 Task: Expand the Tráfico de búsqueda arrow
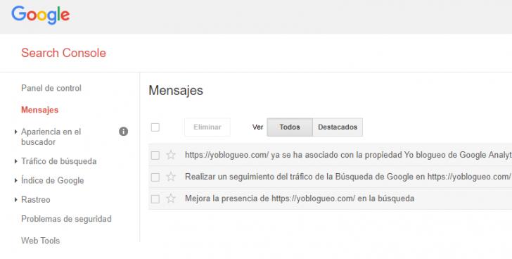click(15, 161)
